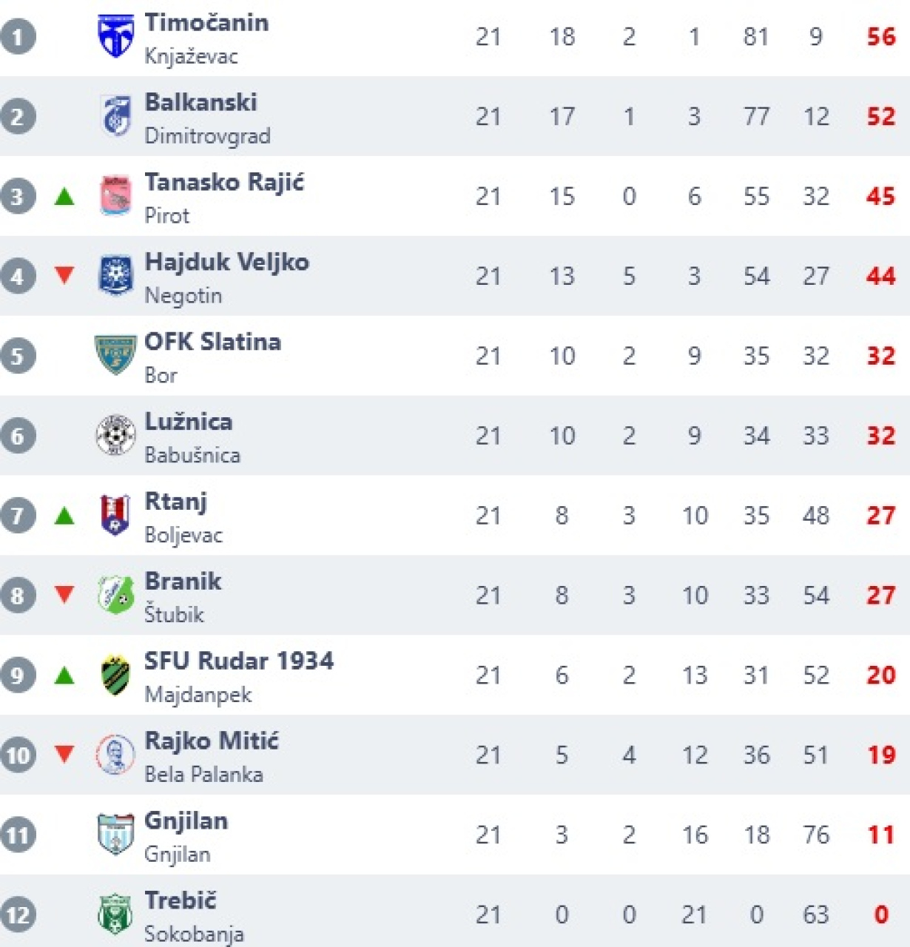Screen dimensions: 910x947
Task: Click the Gnjilan club crest
Action: [115, 834]
